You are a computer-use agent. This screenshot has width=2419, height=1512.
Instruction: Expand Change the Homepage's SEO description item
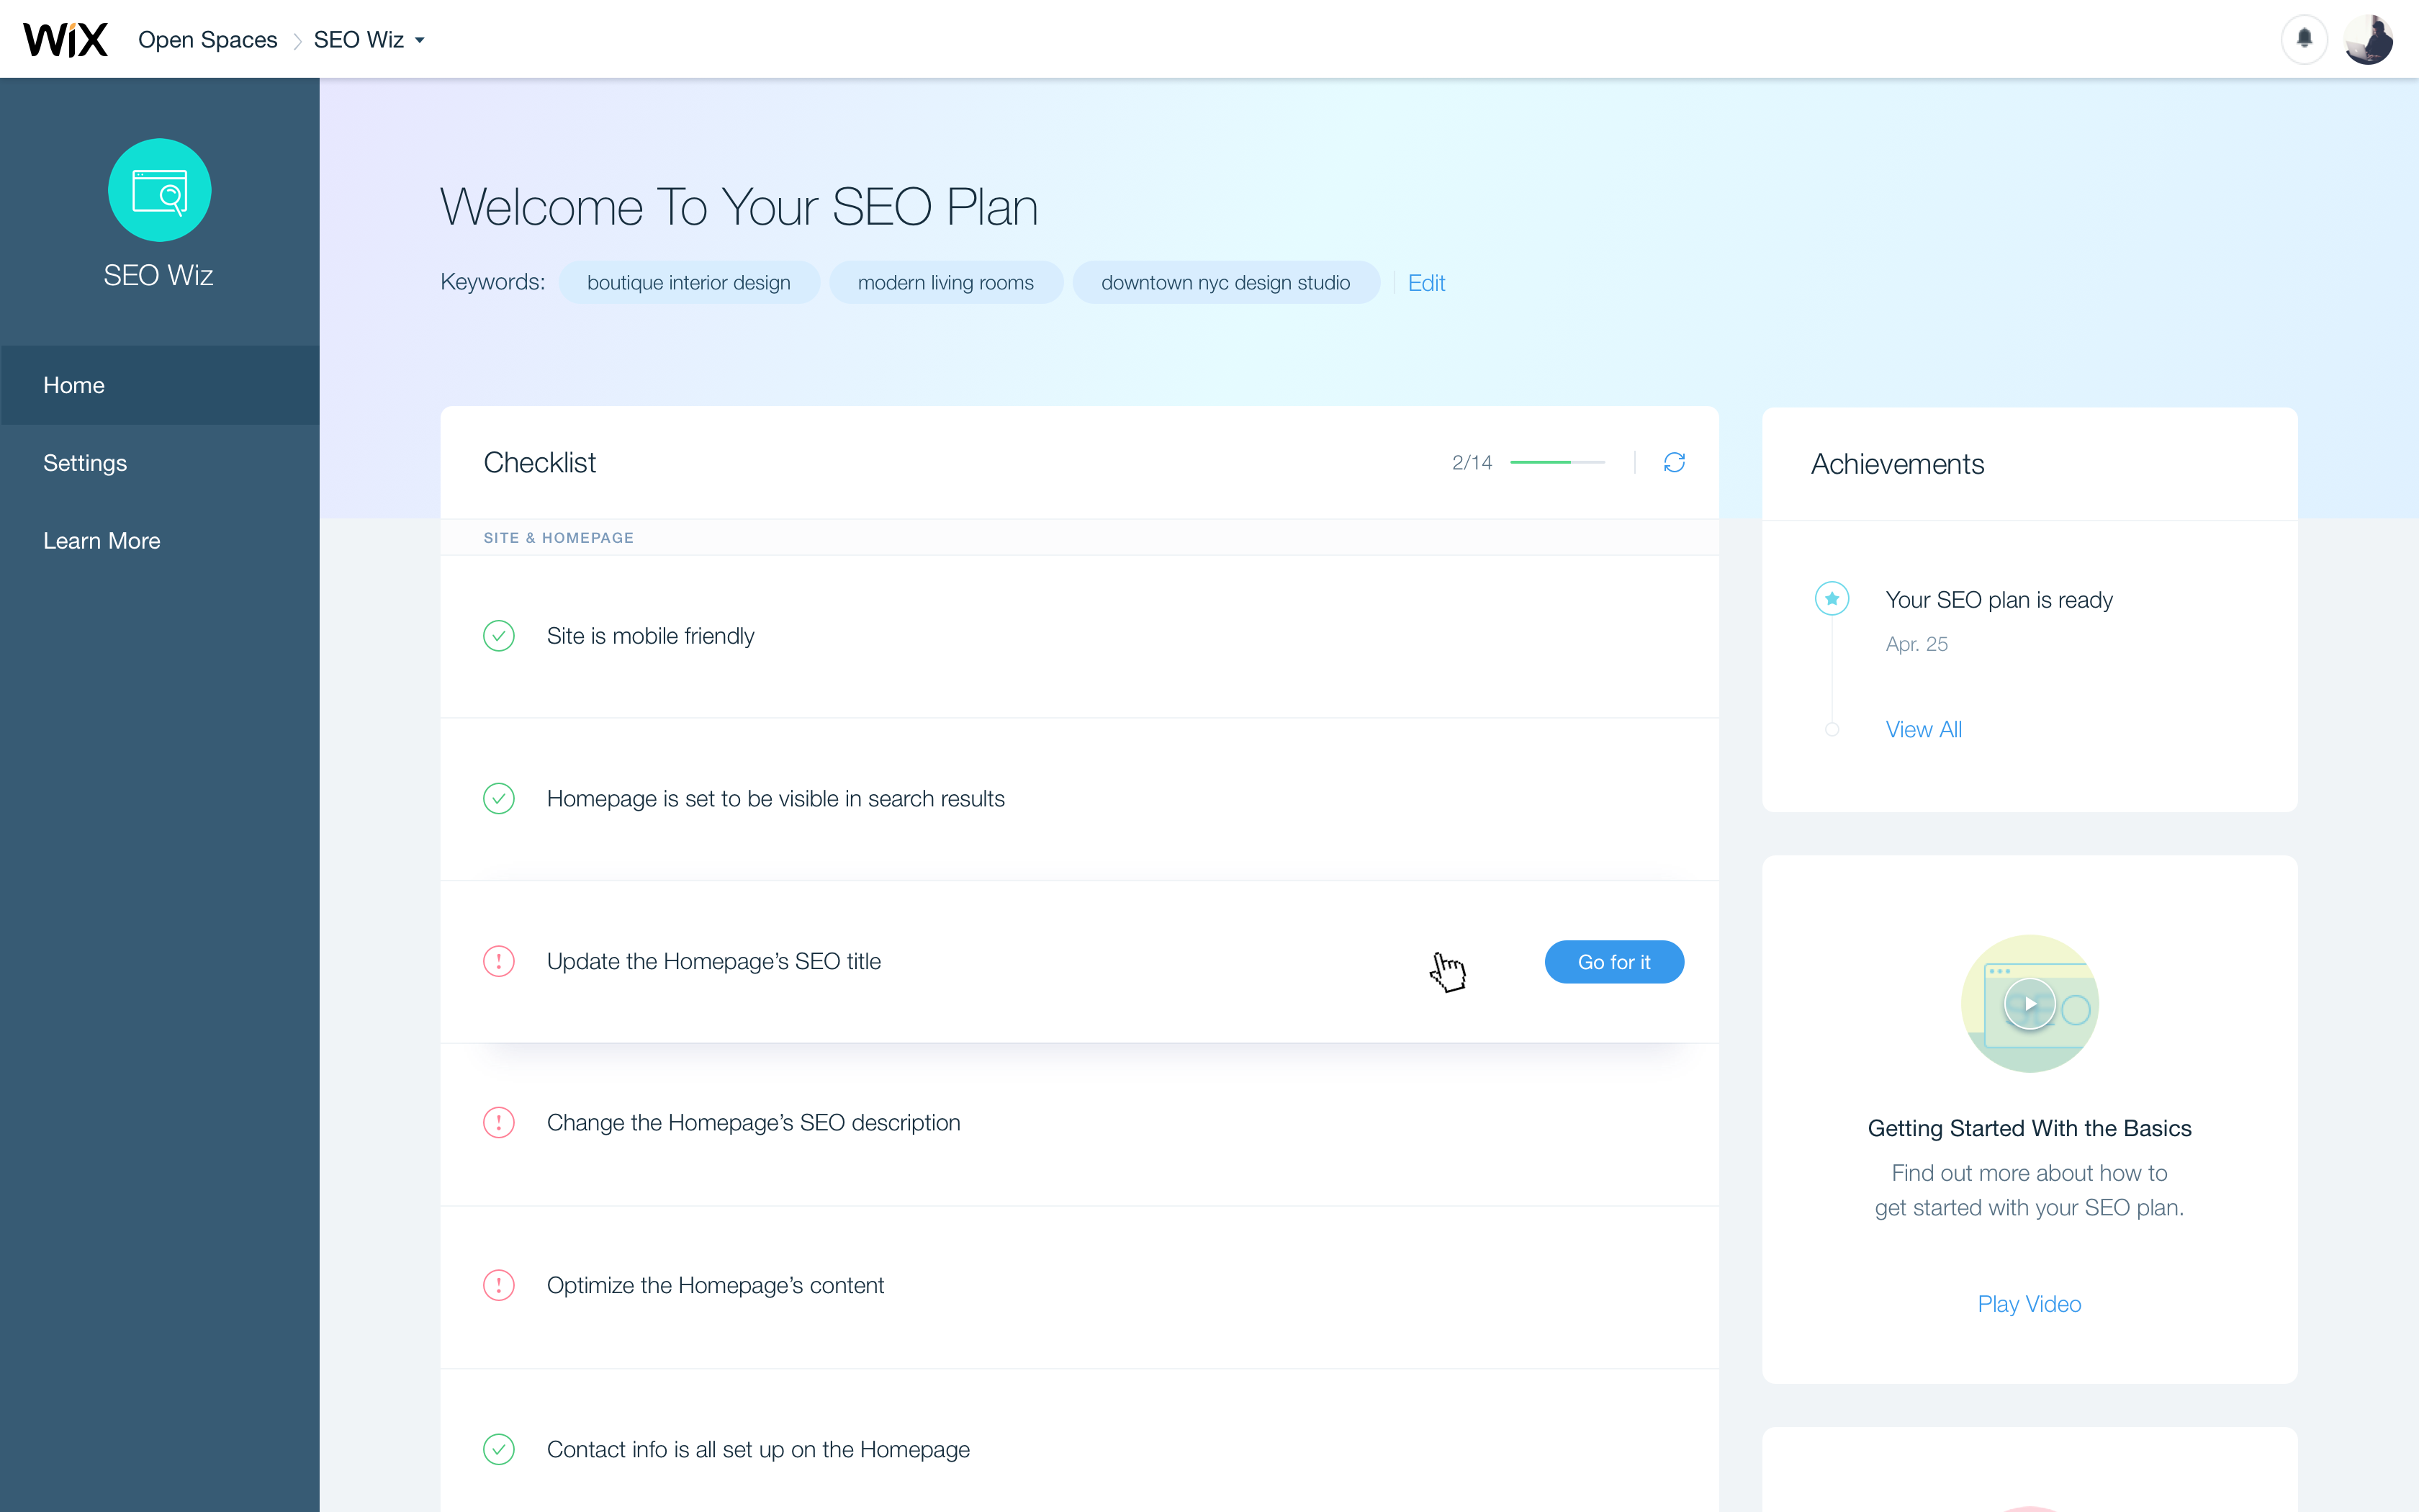tap(752, 1123)
